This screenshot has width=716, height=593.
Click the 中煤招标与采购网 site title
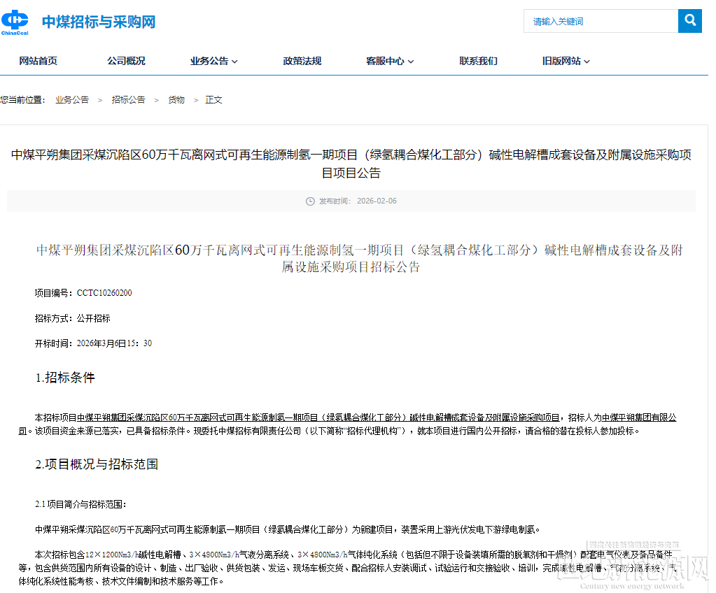98,22
